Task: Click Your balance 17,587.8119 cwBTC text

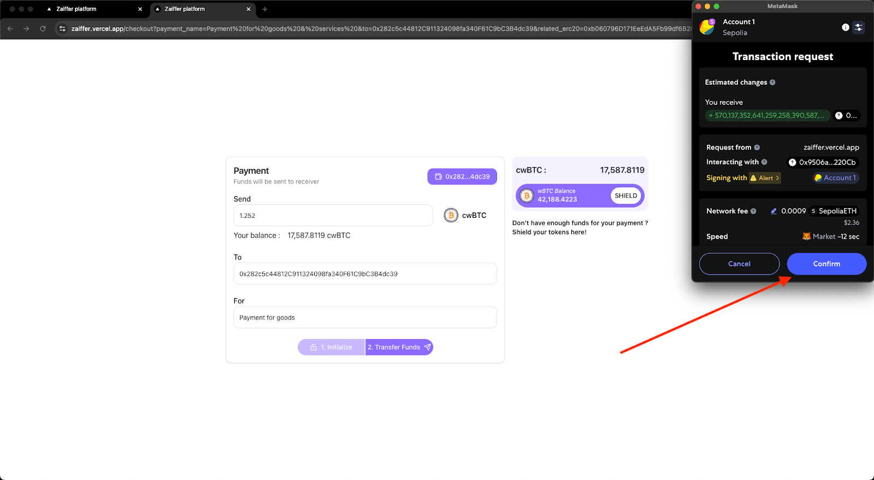Action: pyautogui.click(x=292, y=235)
